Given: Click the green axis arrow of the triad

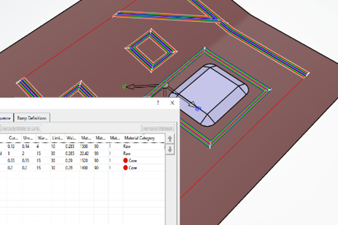Looking at the screenshot, I should 130,87.
